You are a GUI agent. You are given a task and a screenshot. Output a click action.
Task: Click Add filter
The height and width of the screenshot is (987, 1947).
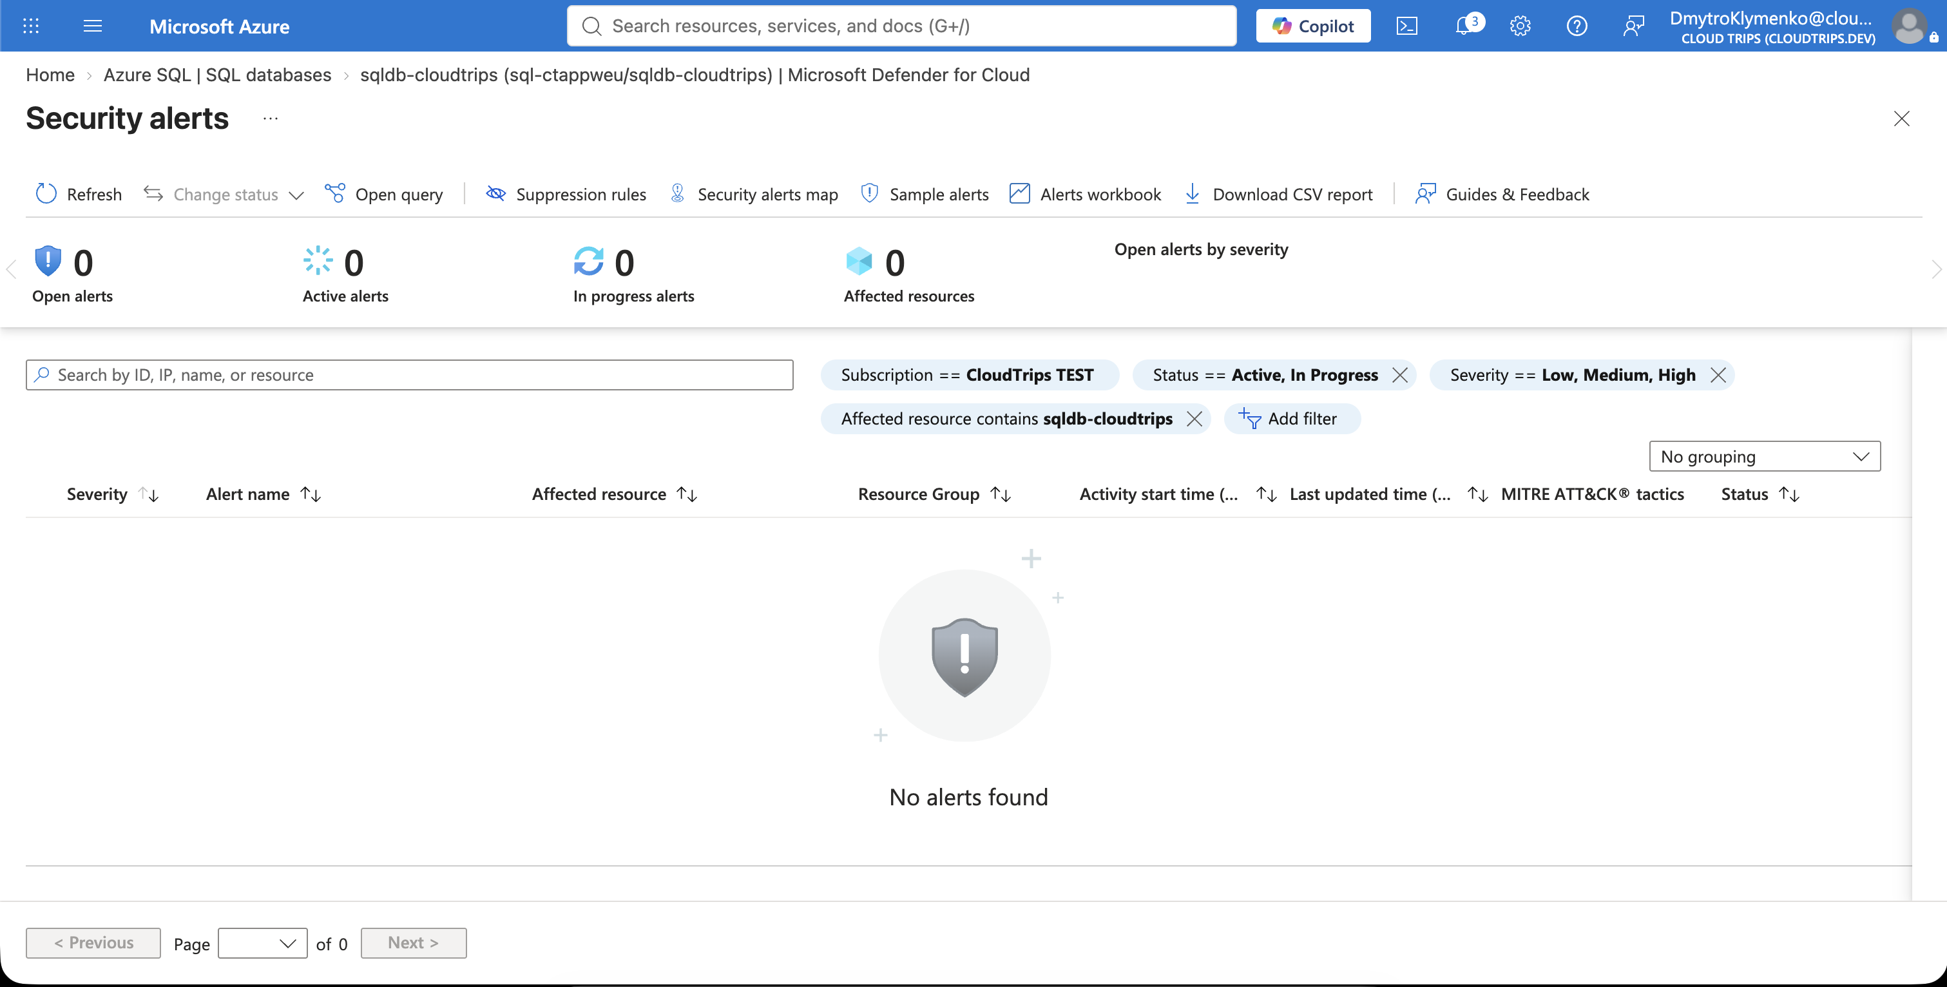click(x=1292, y=419)
